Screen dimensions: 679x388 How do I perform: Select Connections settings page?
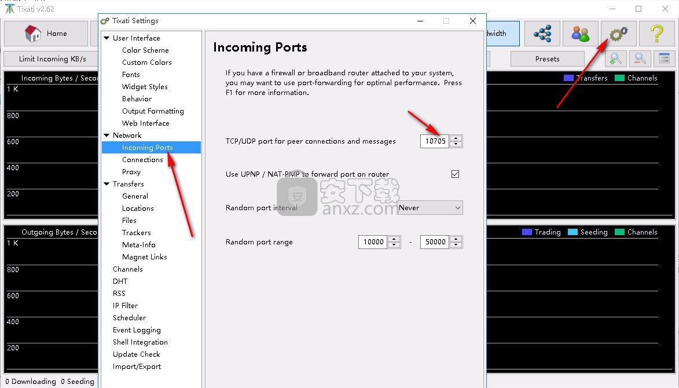point(142,160)
